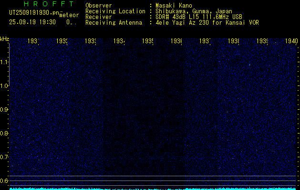Click the 0.8 frequency axis label
Image resolution: width=300 pixels, height=190 pixels.
click(x=4, y=133)
